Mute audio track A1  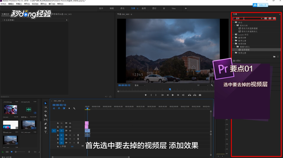70,135
